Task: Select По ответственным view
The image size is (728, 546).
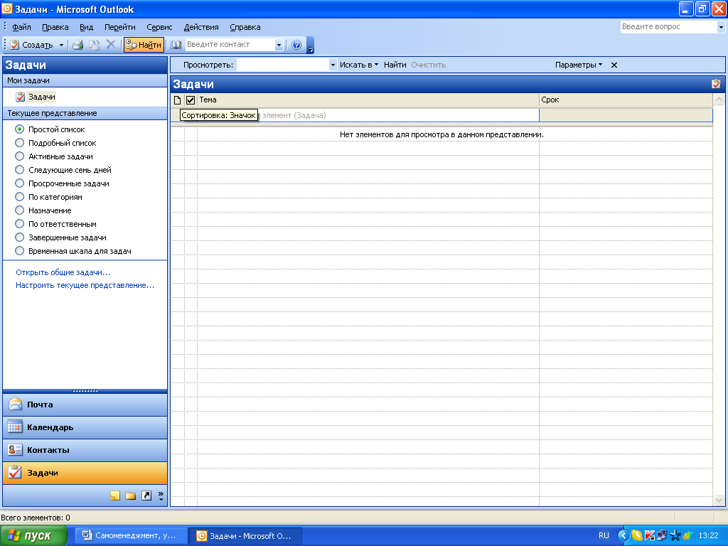Action: click(19, 224)
